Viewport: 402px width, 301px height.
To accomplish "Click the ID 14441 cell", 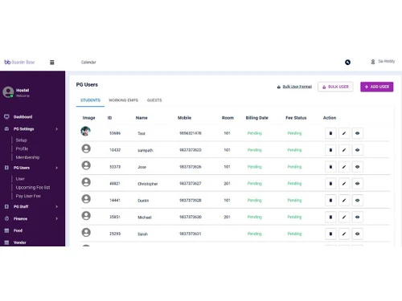I will pyautogui.click(x=115, y=201).
